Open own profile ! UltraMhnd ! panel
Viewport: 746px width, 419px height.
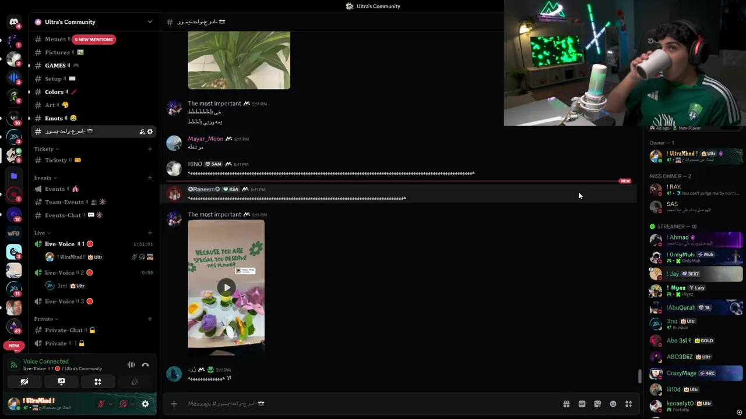click(49, 404)
